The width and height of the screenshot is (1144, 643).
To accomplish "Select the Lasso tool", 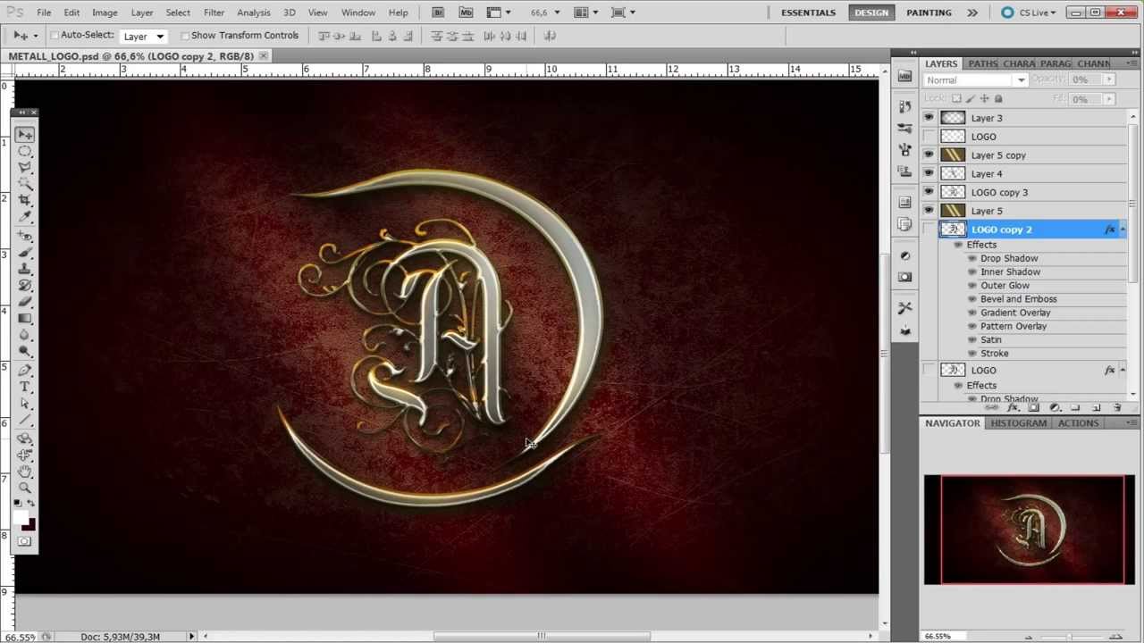I will pyautogui.click(x=25, y=167).
